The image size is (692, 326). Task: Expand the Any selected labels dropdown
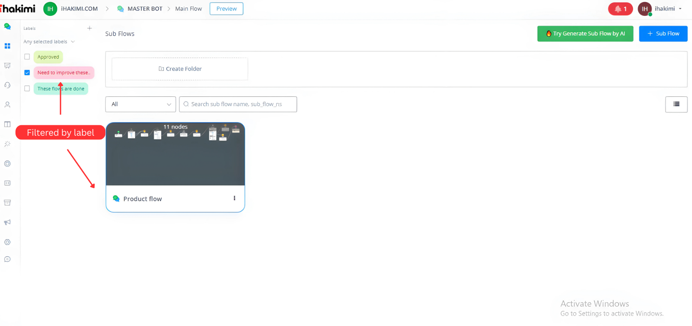(49, 42)
